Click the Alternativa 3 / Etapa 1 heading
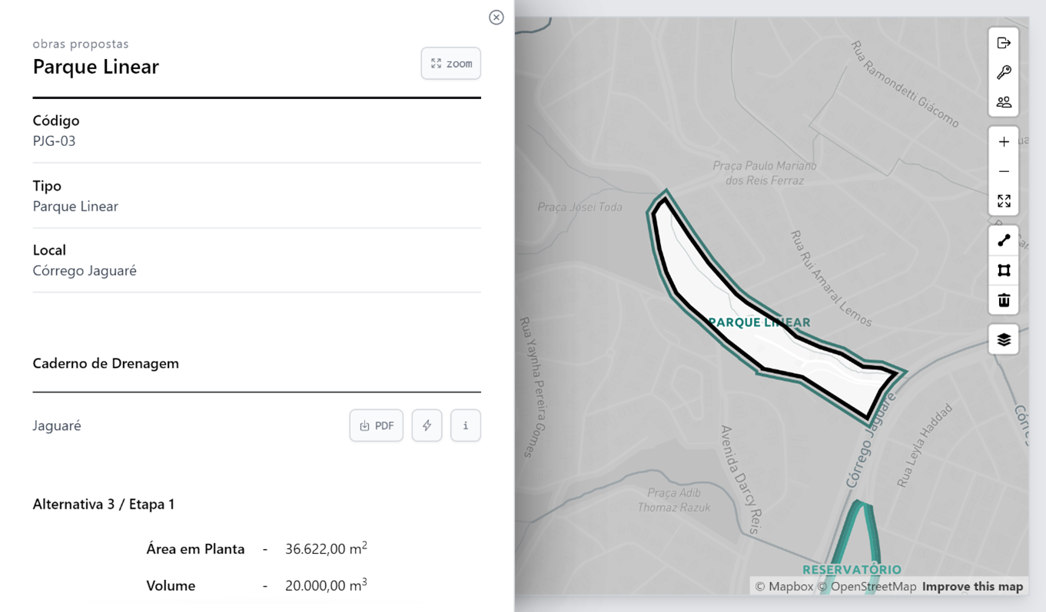Screen dimensions: 1046x612 104,504
